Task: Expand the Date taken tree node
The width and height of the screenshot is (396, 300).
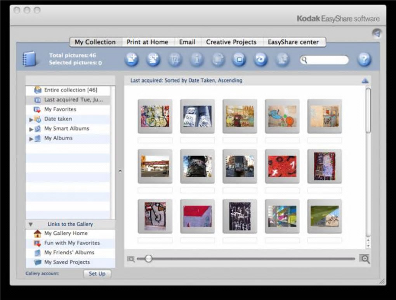Action: click(31, 120)
